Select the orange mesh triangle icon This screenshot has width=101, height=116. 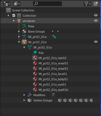[24, 42]
